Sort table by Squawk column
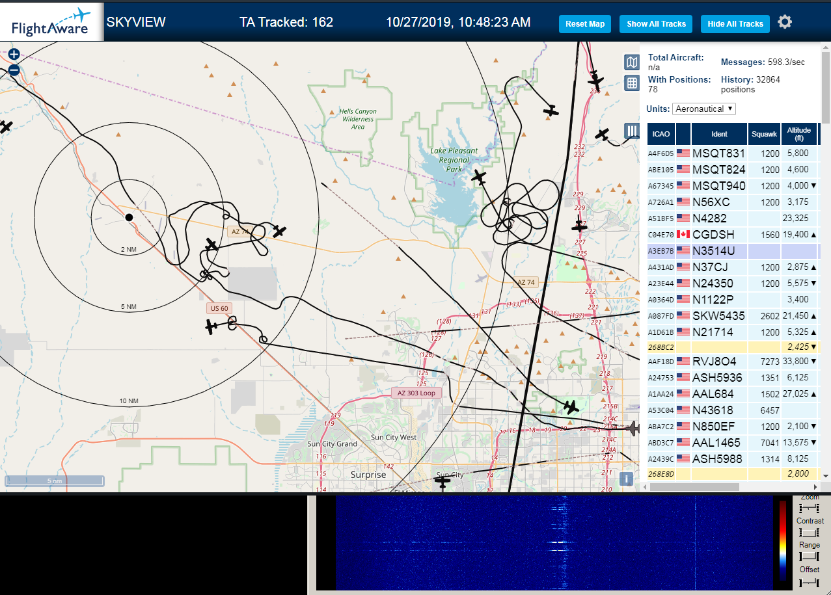The width and height of the screenshot is (831, 595). (x=764, y=134)
